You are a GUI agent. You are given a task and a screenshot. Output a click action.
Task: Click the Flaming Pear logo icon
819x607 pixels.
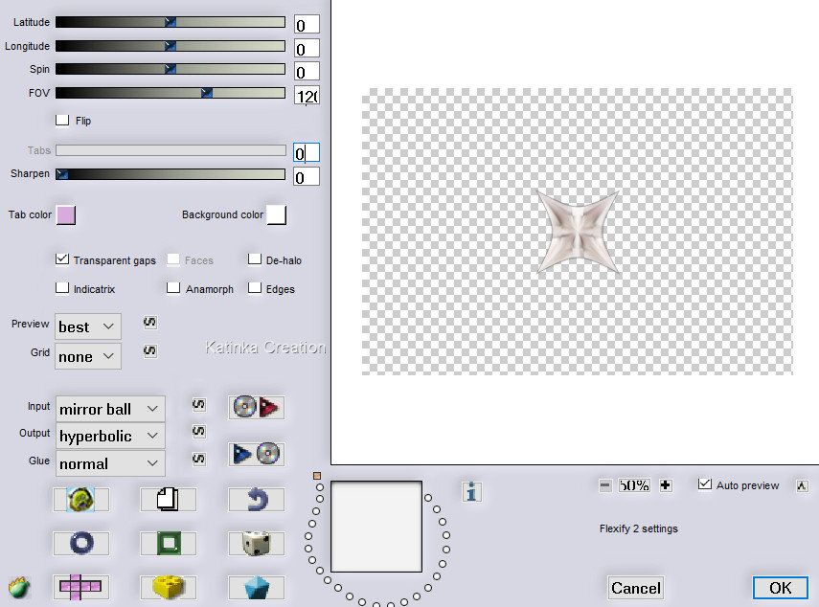click(19, 587)
